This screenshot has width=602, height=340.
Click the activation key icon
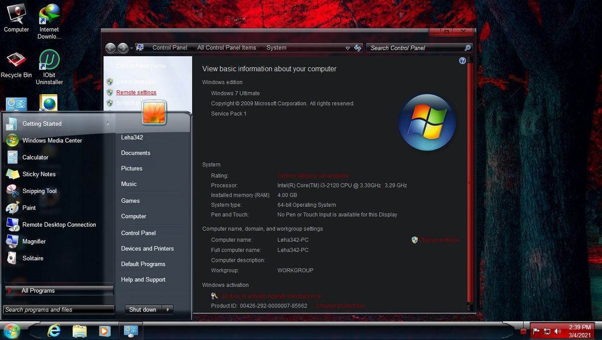[214, 296]
